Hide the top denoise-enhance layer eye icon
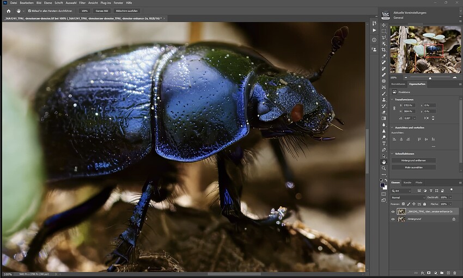Screen dimensions: 463x278 [x=393, y=211]
